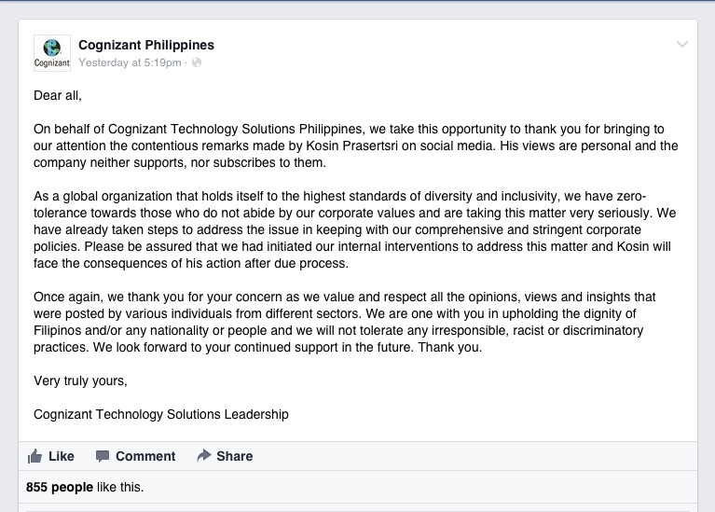Viewport: 715px width, 512px height.
Task: Open the Cognizant Philippines page name link
Action: click(x=146, y=45)
